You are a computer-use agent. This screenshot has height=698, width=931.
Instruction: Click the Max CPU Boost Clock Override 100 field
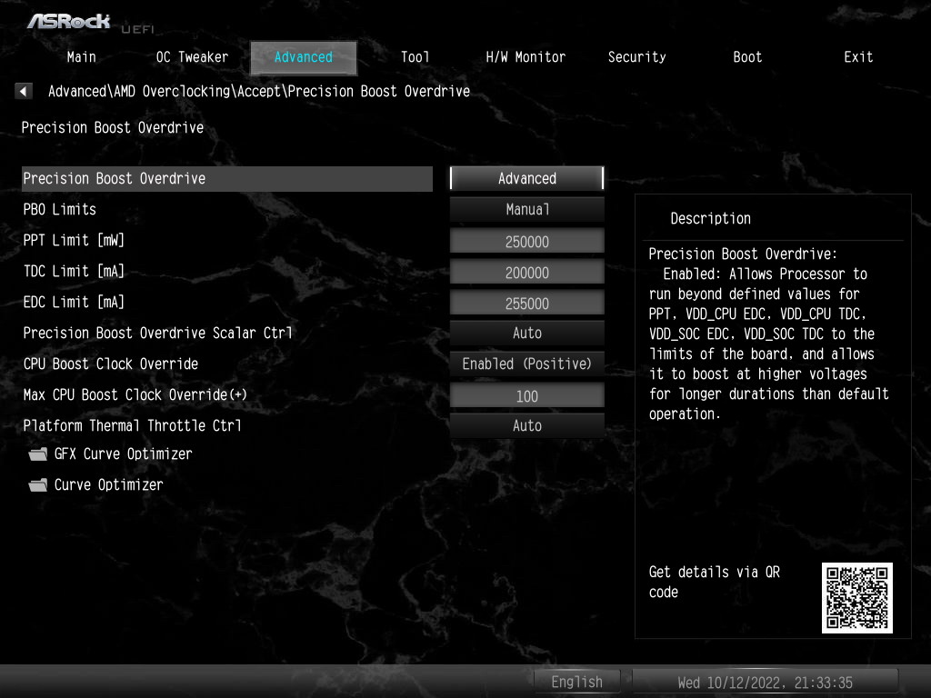[526, 395]
